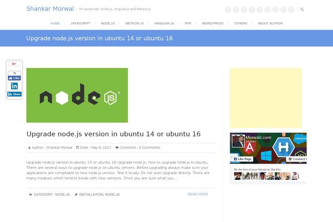333x222 pixels.
Task: Open the search magnifier icon in header
Action: pyautogui.click(x=302, y=9)
